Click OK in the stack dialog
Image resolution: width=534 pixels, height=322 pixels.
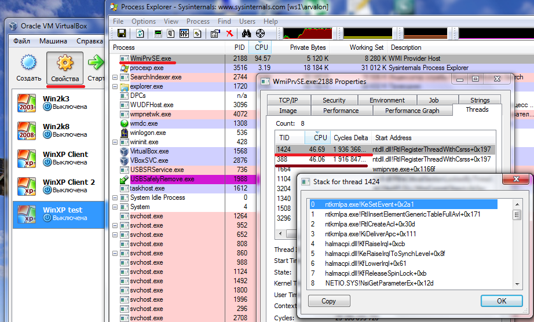pyautogui.click(x=502, y=301)
